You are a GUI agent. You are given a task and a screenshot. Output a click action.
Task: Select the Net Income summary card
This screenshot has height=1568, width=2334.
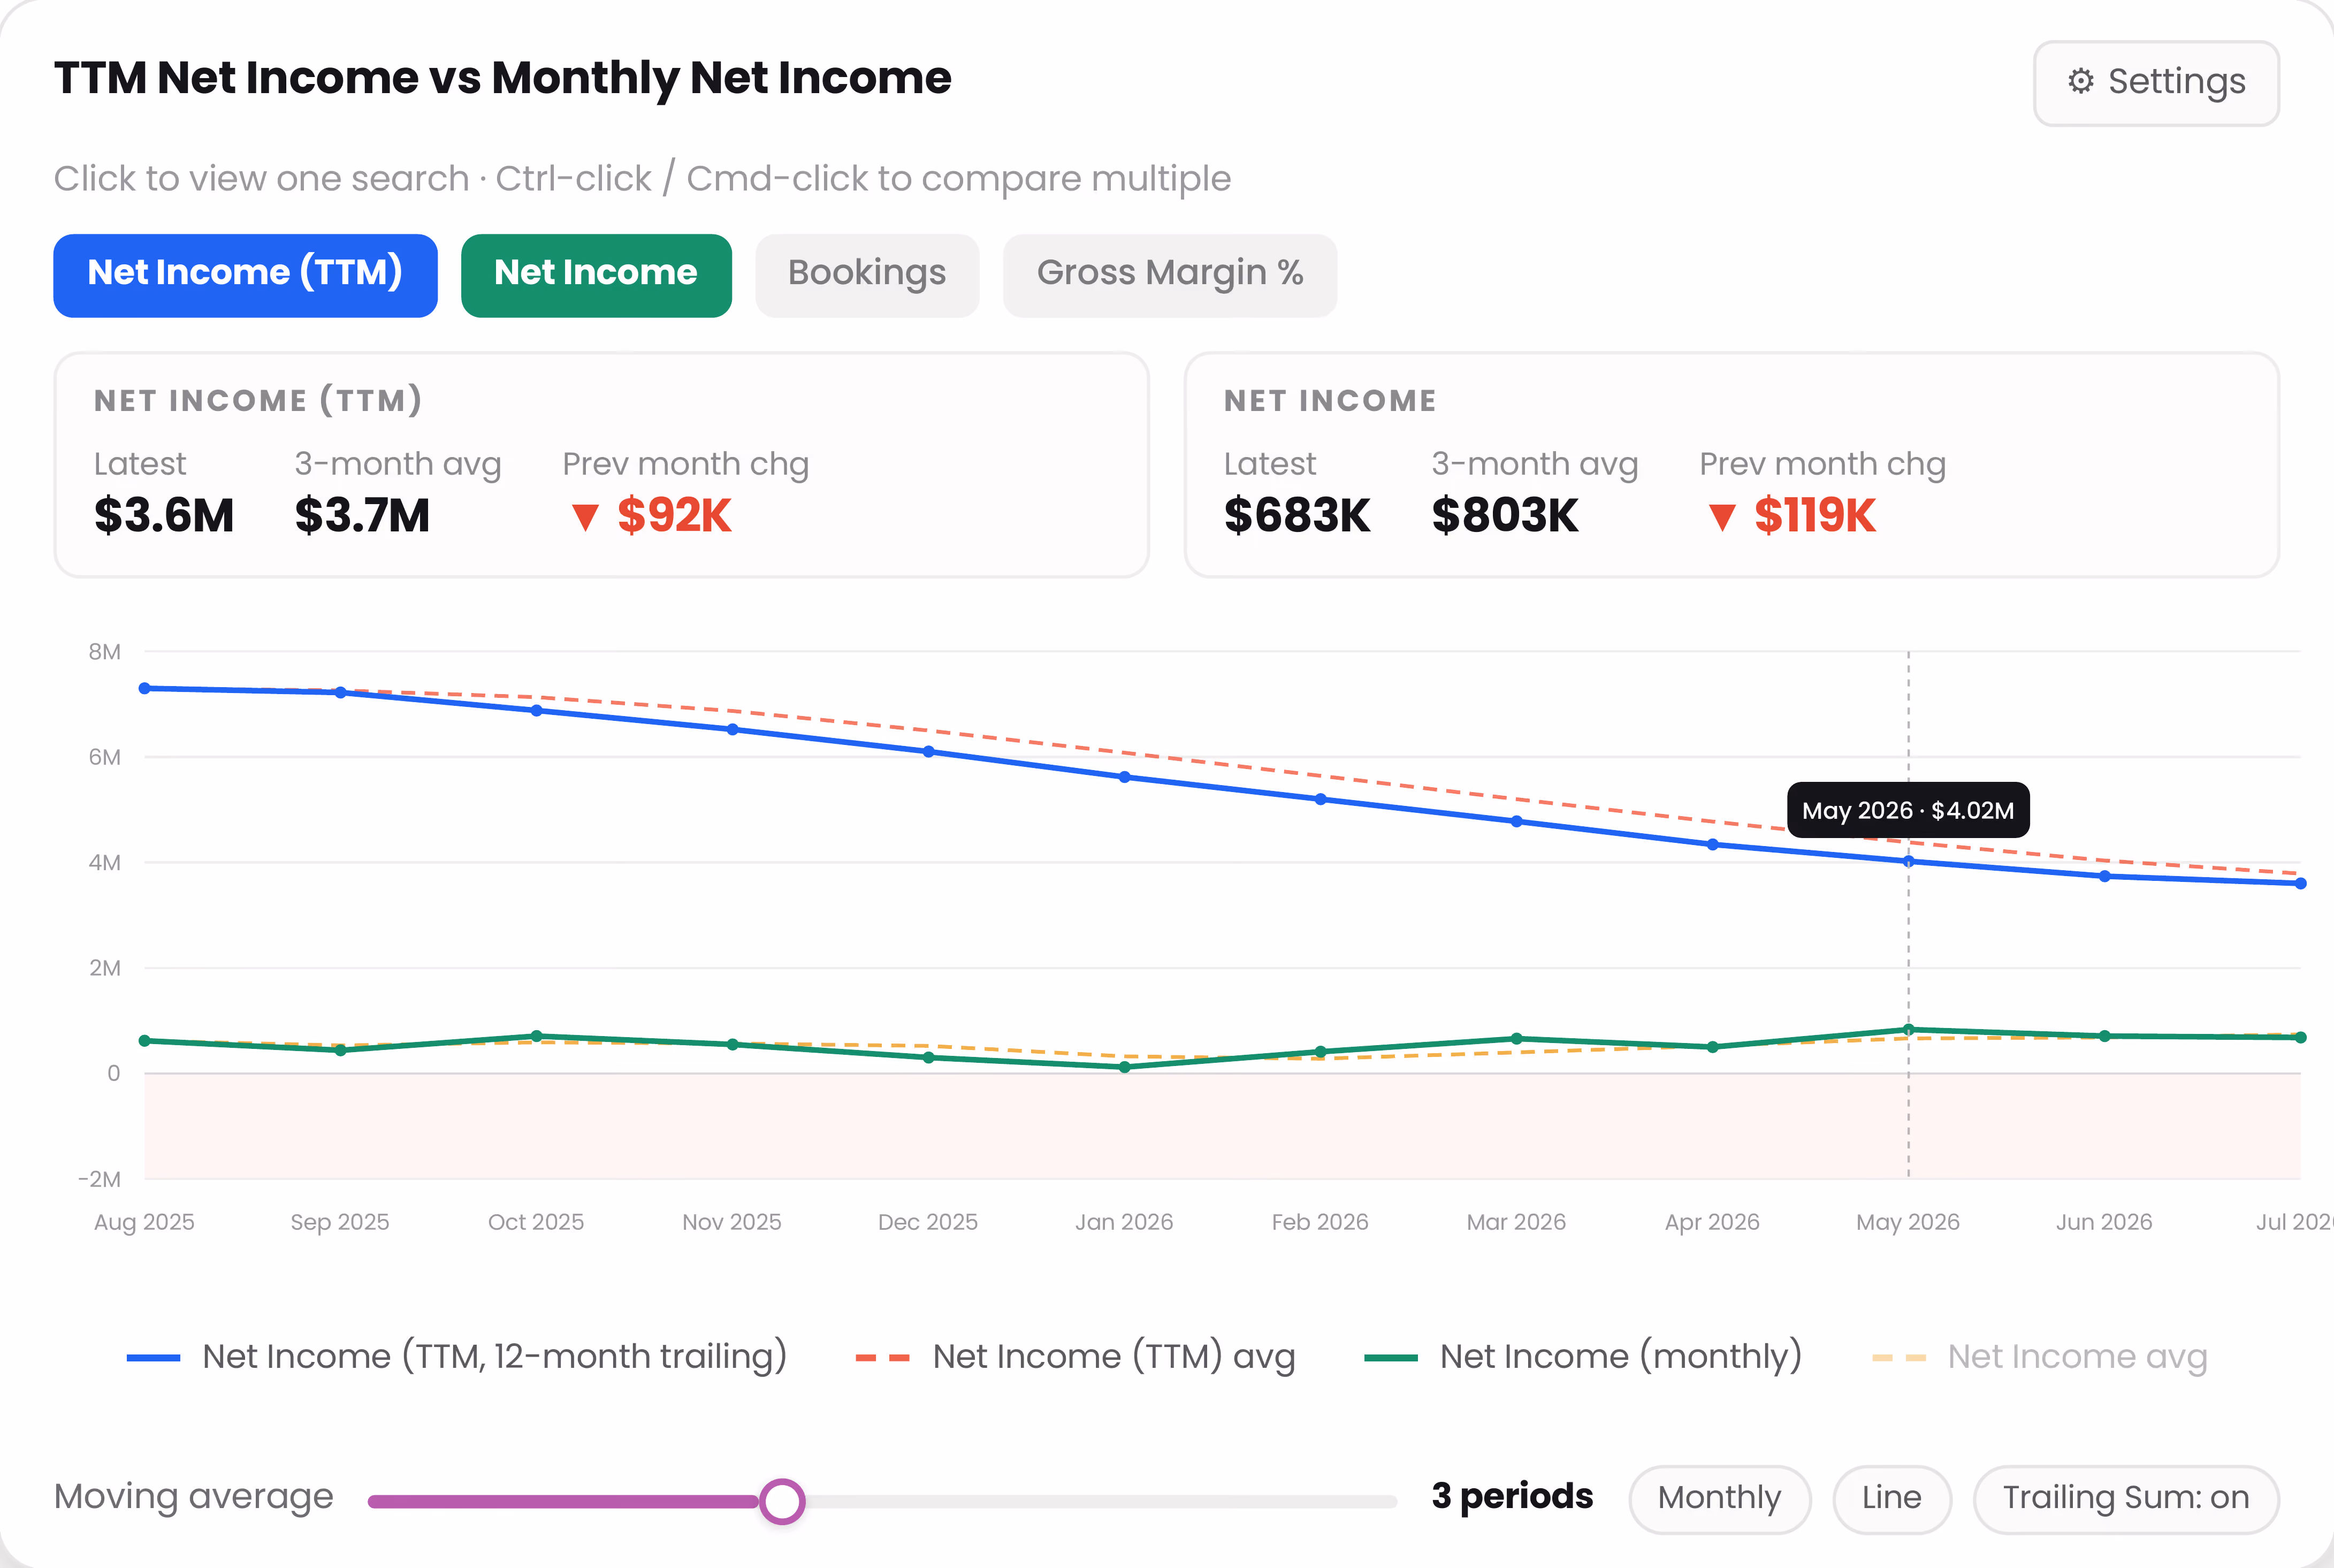tap(1732, 465)
